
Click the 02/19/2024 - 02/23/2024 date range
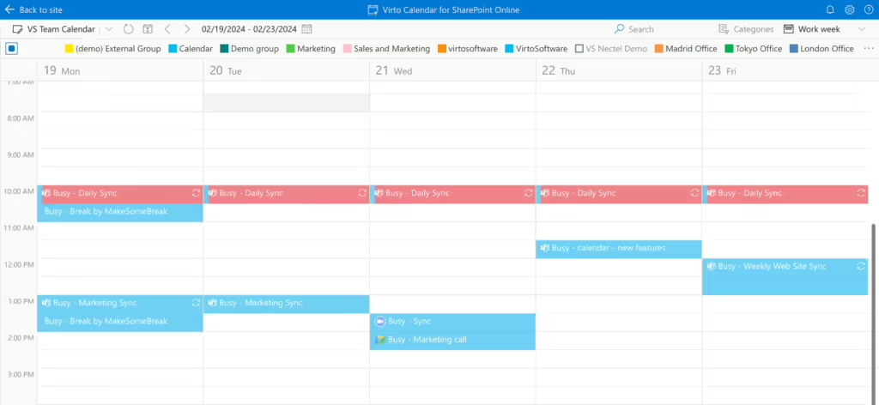click(x=250, y=29)
